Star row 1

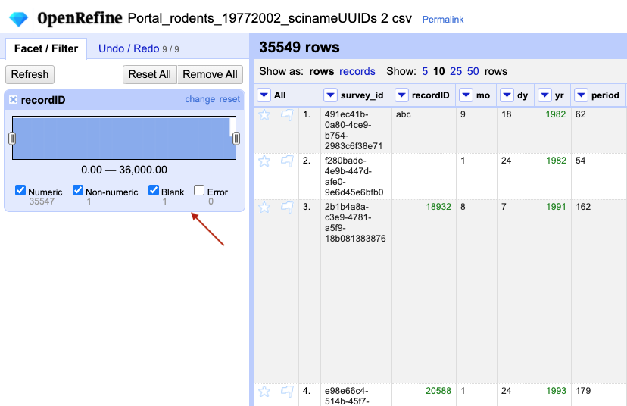pos(264,115)
